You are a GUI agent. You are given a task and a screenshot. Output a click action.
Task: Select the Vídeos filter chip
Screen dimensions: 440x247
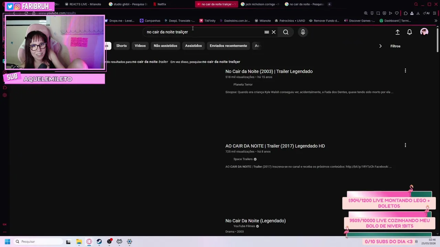click(x=140, y=46)
